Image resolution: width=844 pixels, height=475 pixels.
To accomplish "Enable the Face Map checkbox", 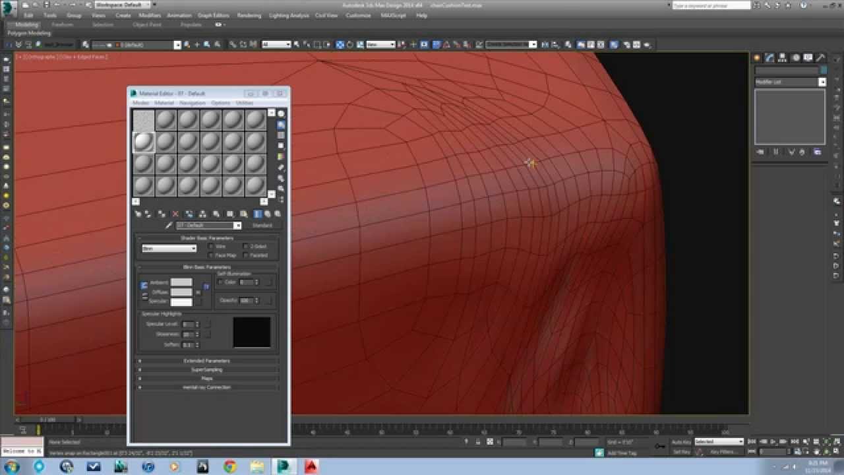I will point(211,255).
